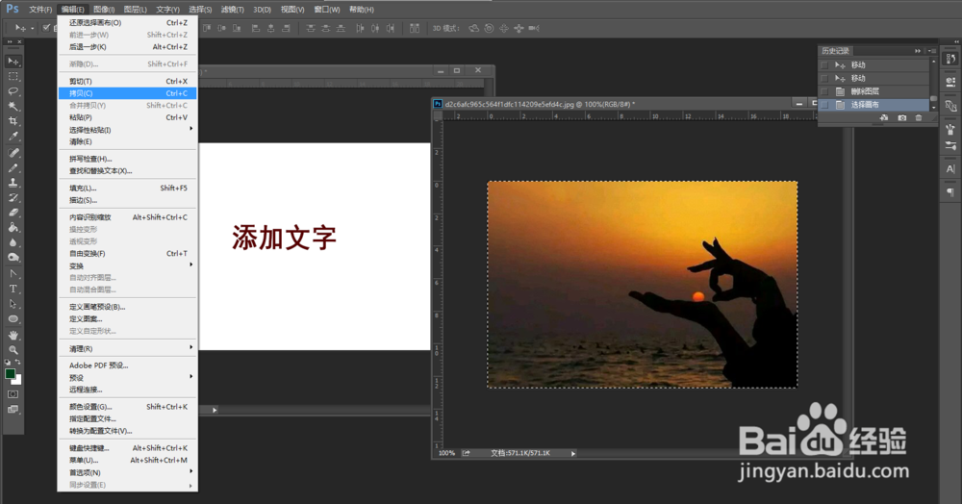Screen dimensions: 962x504
Task: Select the Path Selection tool
Action: 13,304
